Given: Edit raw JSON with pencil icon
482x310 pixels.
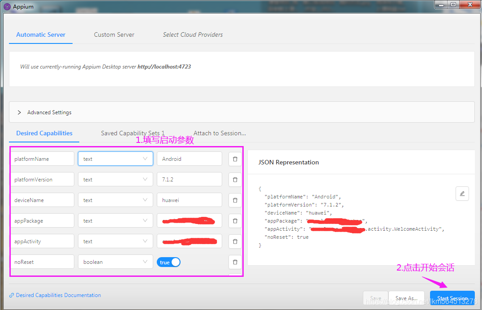Looking at the screenshot, I should (462, 194).
